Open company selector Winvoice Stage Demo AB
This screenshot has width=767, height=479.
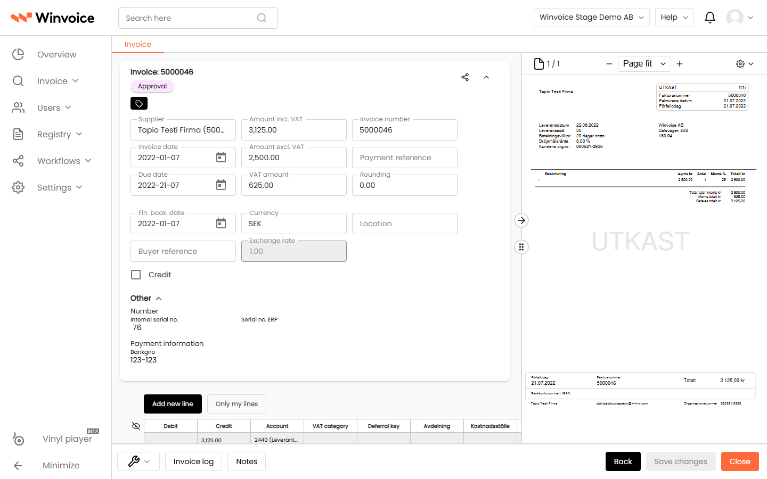click(x=591, y=18)
